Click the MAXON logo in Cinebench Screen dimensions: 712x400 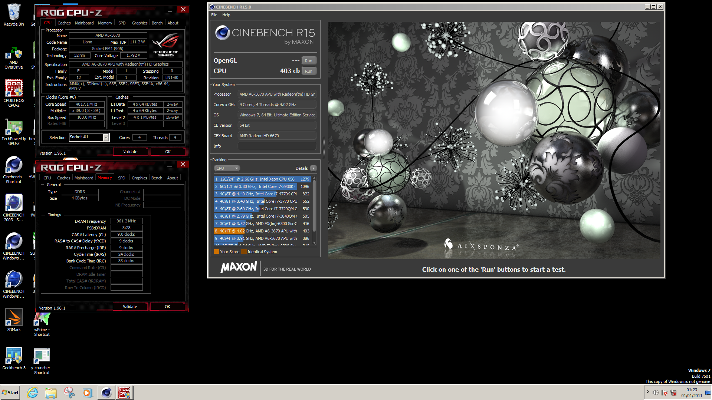pyautogui.click(x=239, y=267)
